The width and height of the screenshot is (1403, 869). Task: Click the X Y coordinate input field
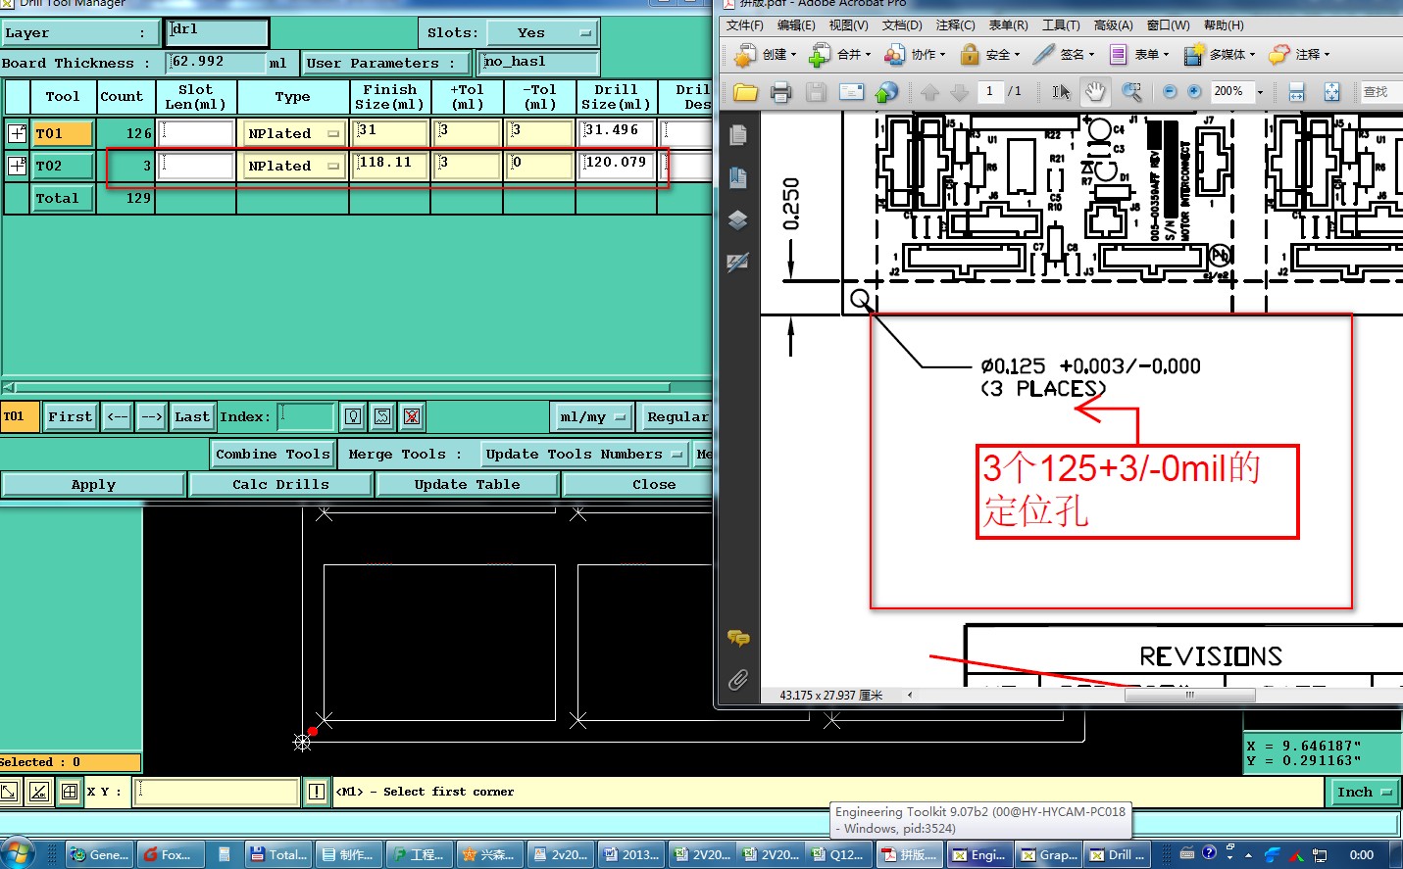click(217, 792)
